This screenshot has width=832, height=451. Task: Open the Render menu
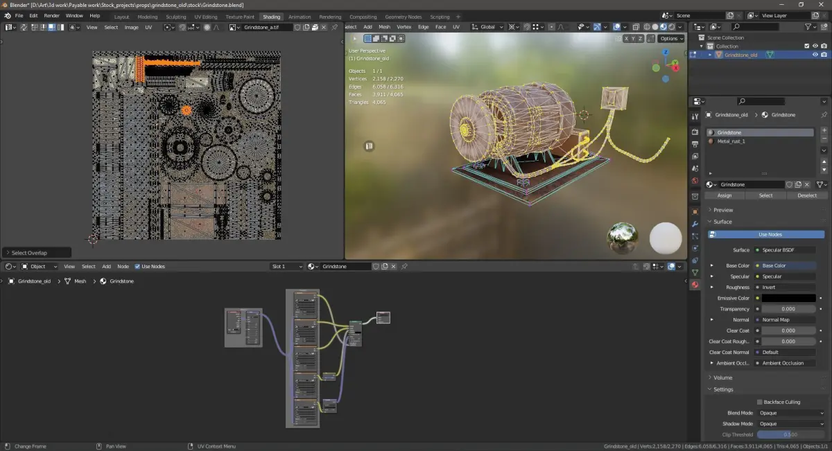(51, 15)
